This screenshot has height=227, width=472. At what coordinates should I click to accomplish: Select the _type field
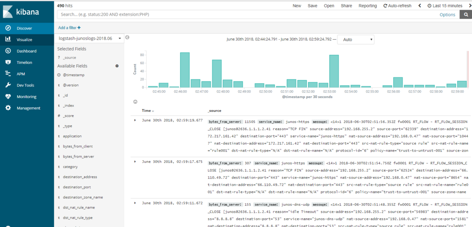tap(67, 126)
